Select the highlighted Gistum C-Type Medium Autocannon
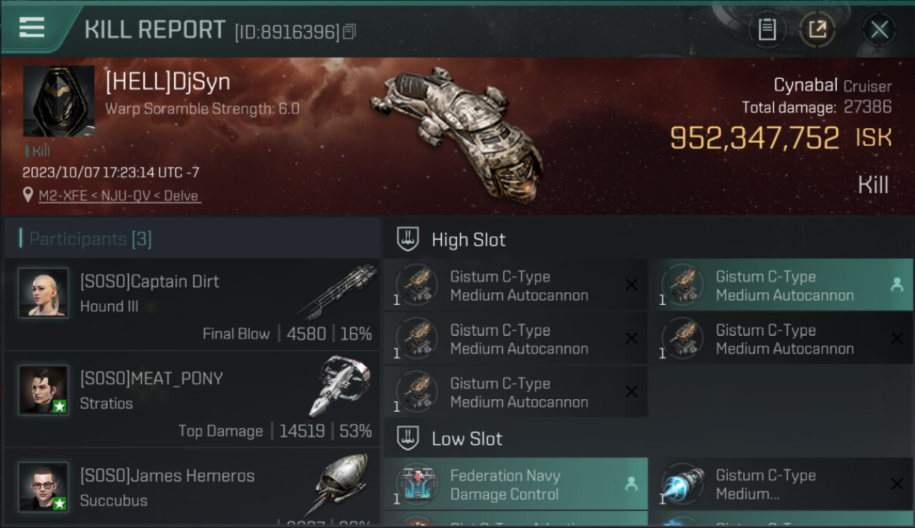Image resolution: width=915 pixels, height=528 pixels. point(781,285)
